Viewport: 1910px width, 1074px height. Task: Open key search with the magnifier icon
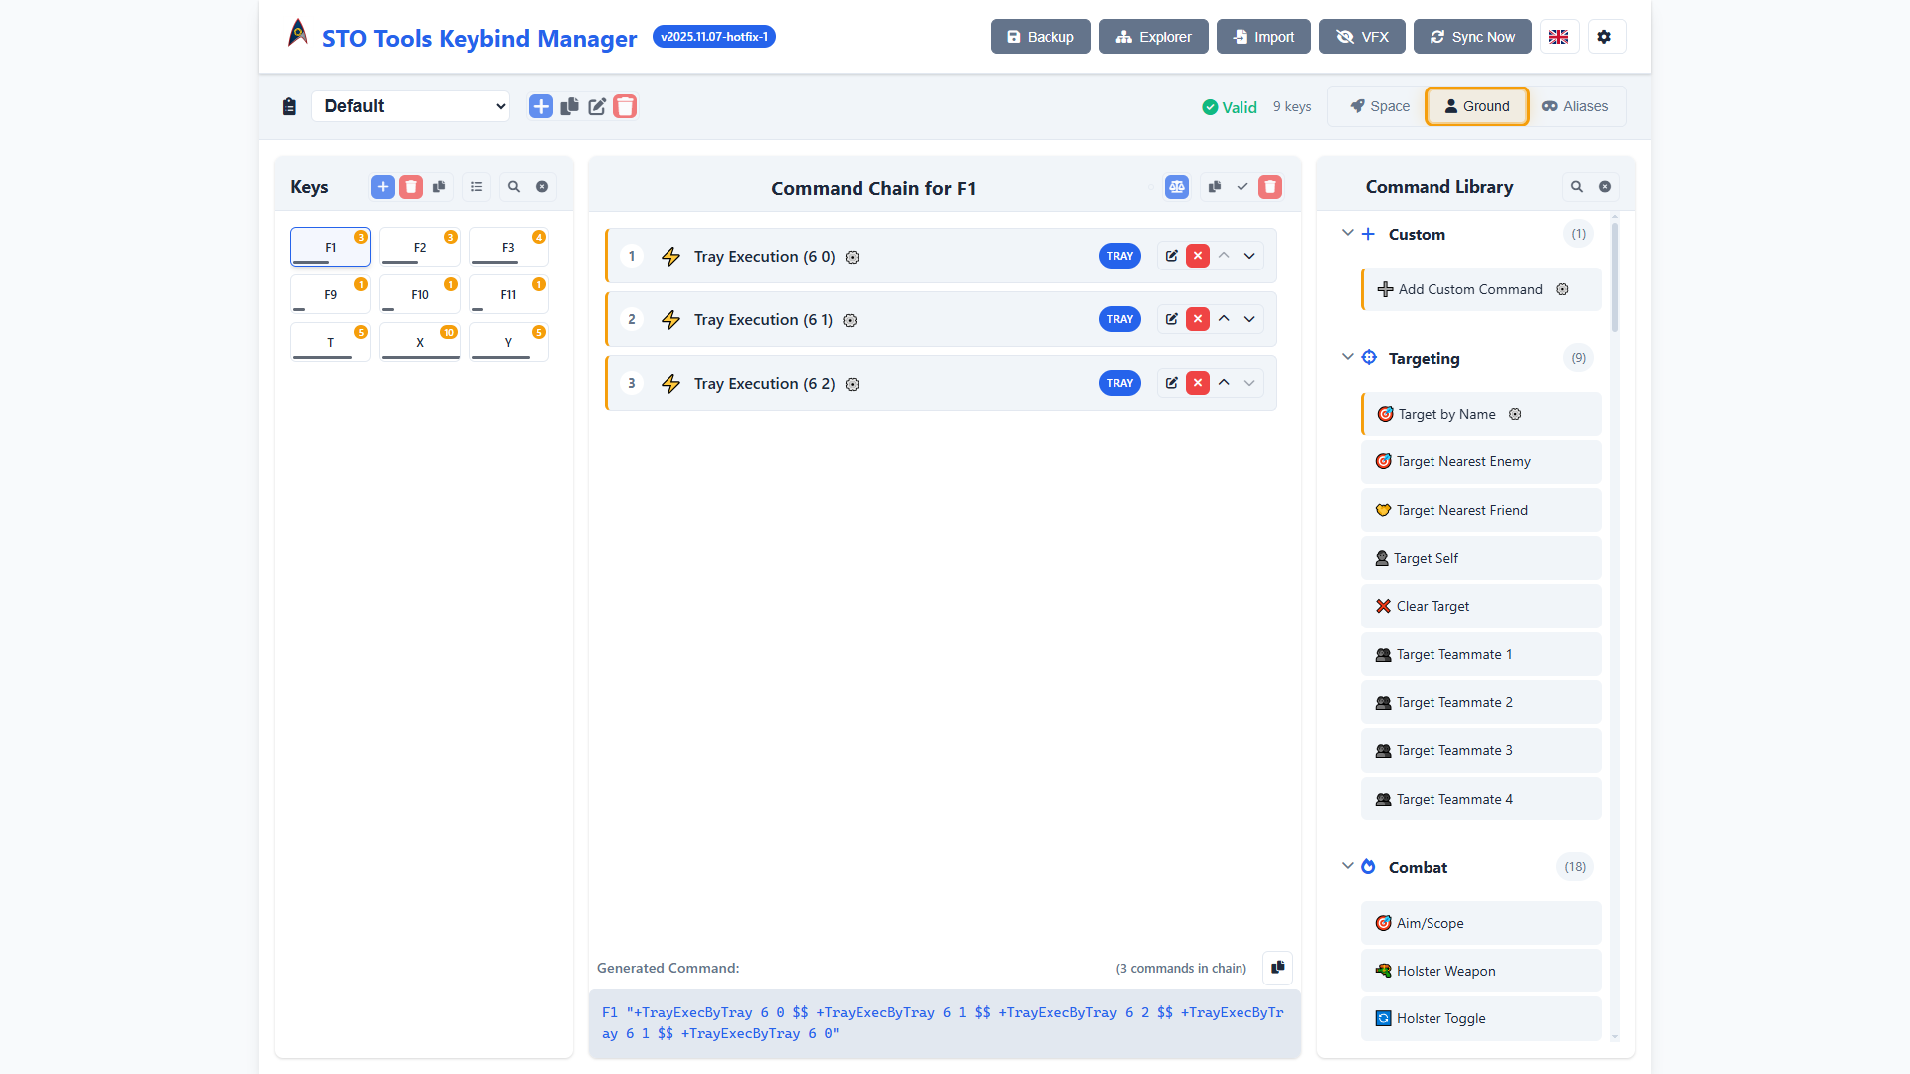pos(513,186)
